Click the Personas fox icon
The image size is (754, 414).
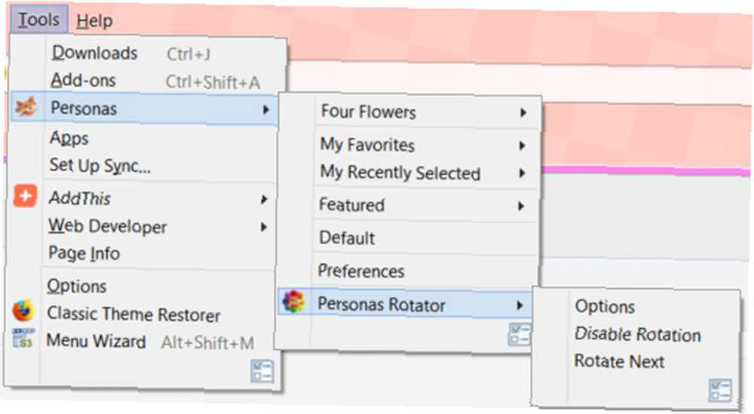[x=26, y=107]
